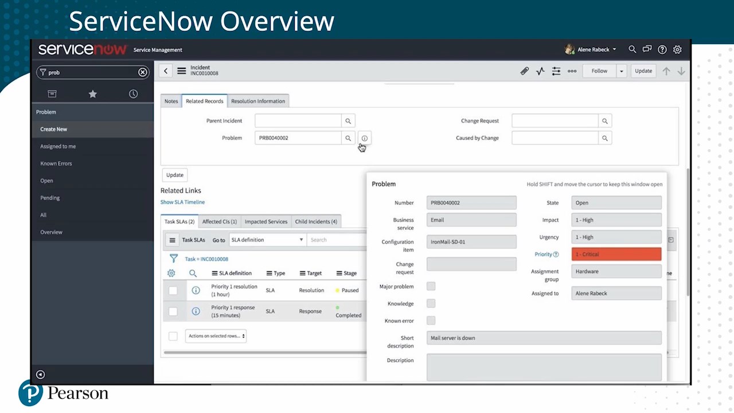Tick the select-all rows checkbox
Viewport: 734px width, 413px height.
[173, 336]
